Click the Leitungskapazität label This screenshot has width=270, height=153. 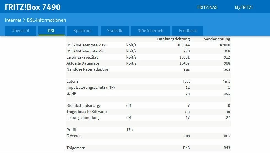pos(82,57)
